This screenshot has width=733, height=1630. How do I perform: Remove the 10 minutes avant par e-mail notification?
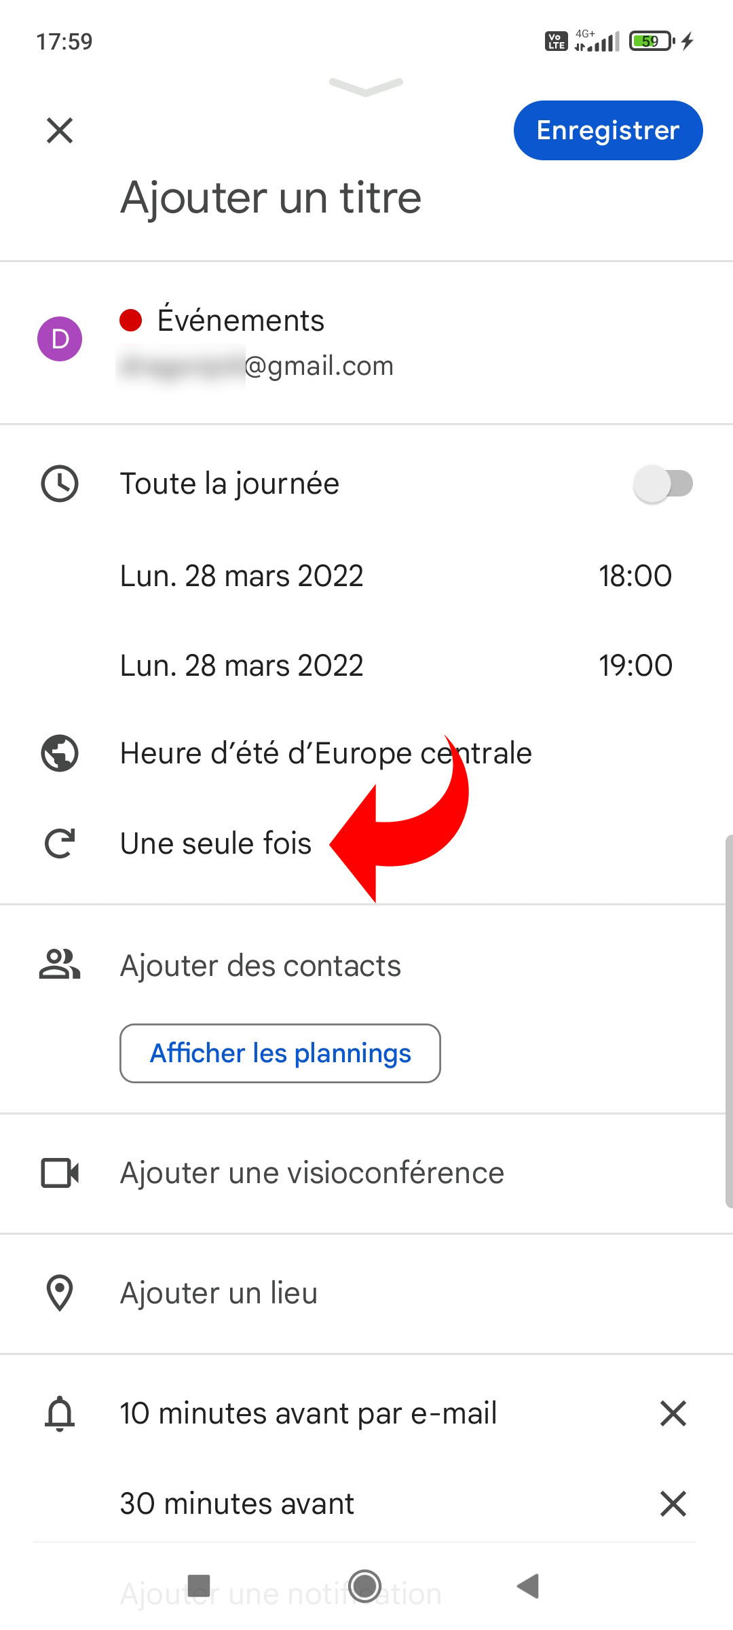pyautogui.click(x=673, y=1413)
